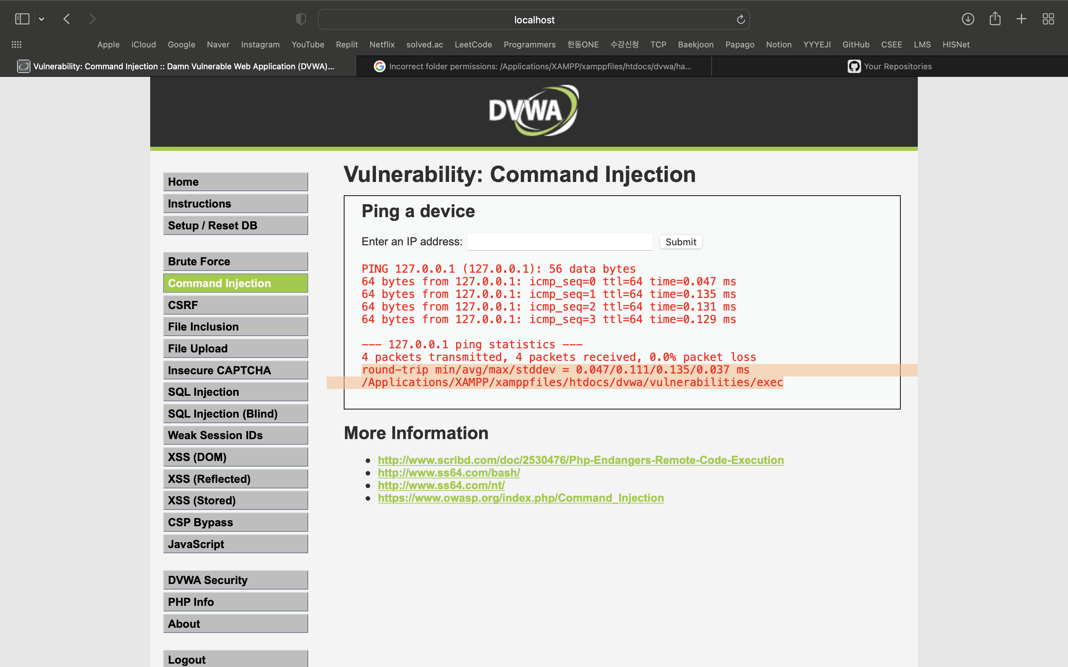Open the Share sheet icon
Image resolution: width=1068 pixels, height=667 pixels.
click(995, 19)
